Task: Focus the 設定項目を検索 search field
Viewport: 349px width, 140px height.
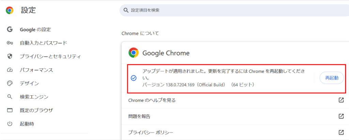Action: click(x=232, y=11)
